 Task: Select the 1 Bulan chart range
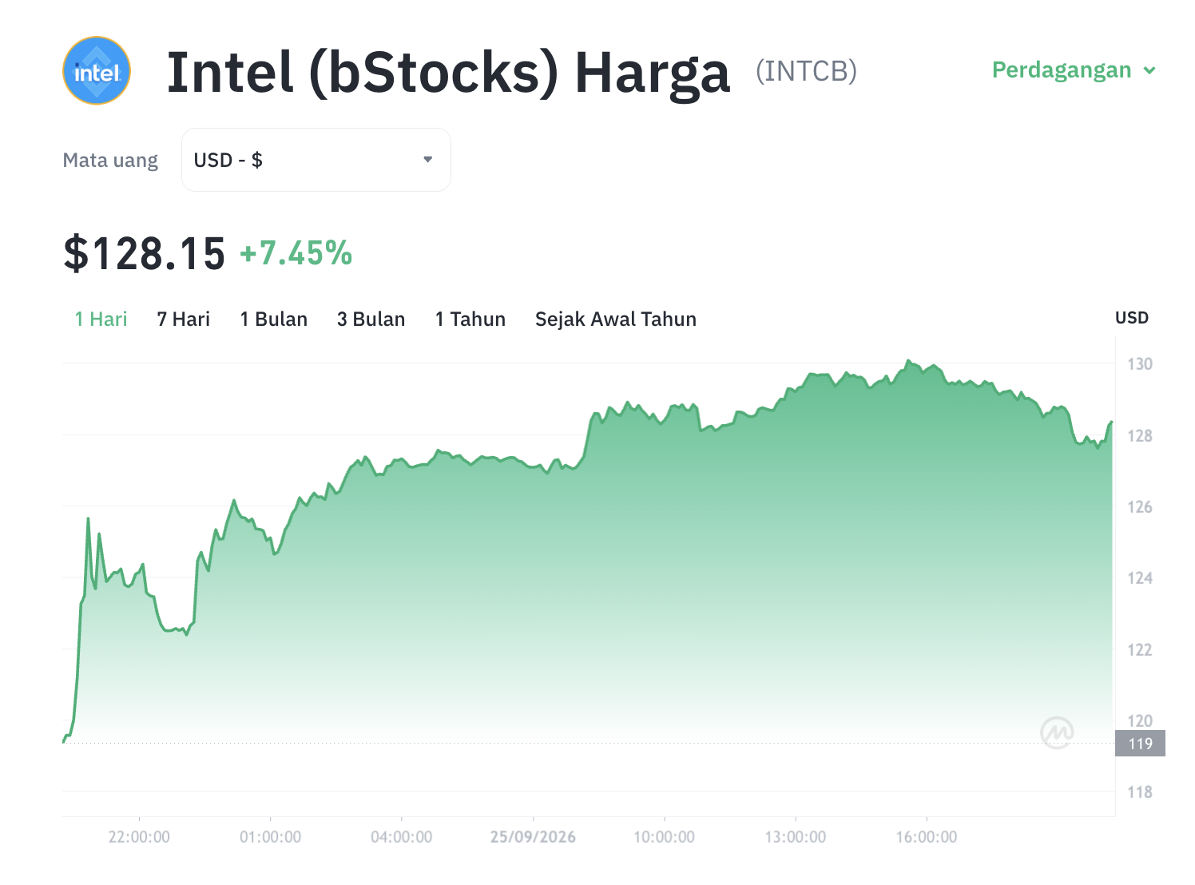(274, 319)
